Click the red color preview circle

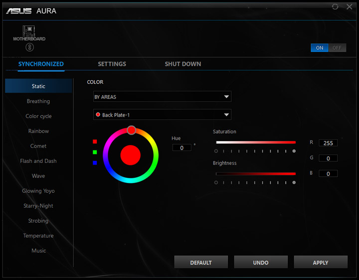(131, 155)
